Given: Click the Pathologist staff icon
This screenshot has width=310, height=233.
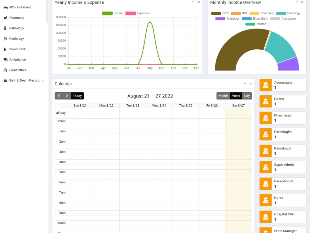Looking at the screenshot, I should click(x=266, y=135).
